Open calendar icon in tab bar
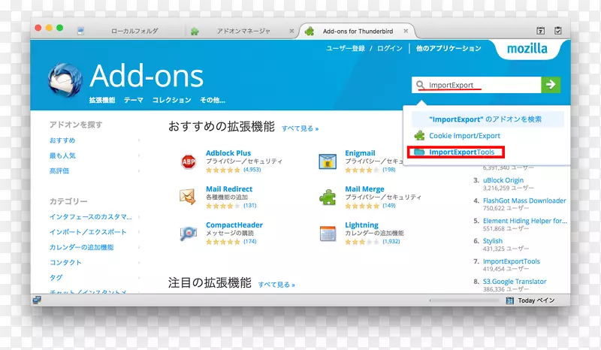Viewport: 601px width, 350px height. pyautogui.click(x=540, y=31)
